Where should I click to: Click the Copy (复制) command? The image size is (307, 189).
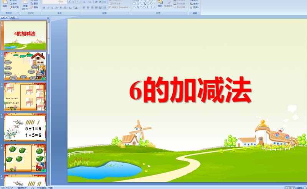pyautogui.click(x=13, y=3)
